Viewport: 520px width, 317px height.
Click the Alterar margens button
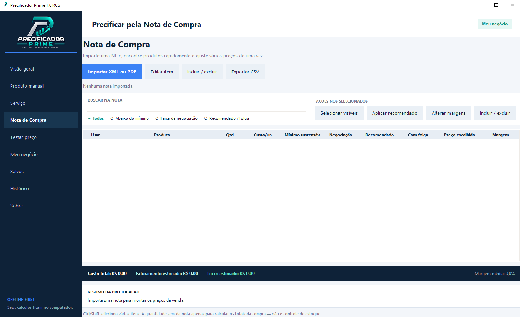pos(449,113)
